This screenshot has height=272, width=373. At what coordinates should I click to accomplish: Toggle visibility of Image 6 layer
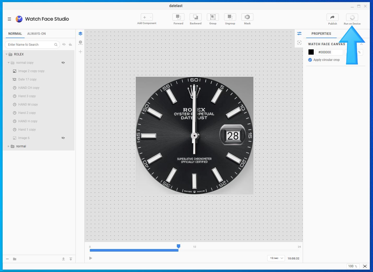[63, 138]
